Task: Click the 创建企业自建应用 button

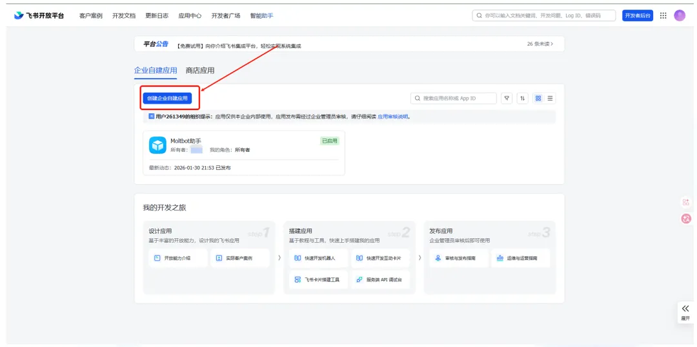Action: (x=168, y=98)
